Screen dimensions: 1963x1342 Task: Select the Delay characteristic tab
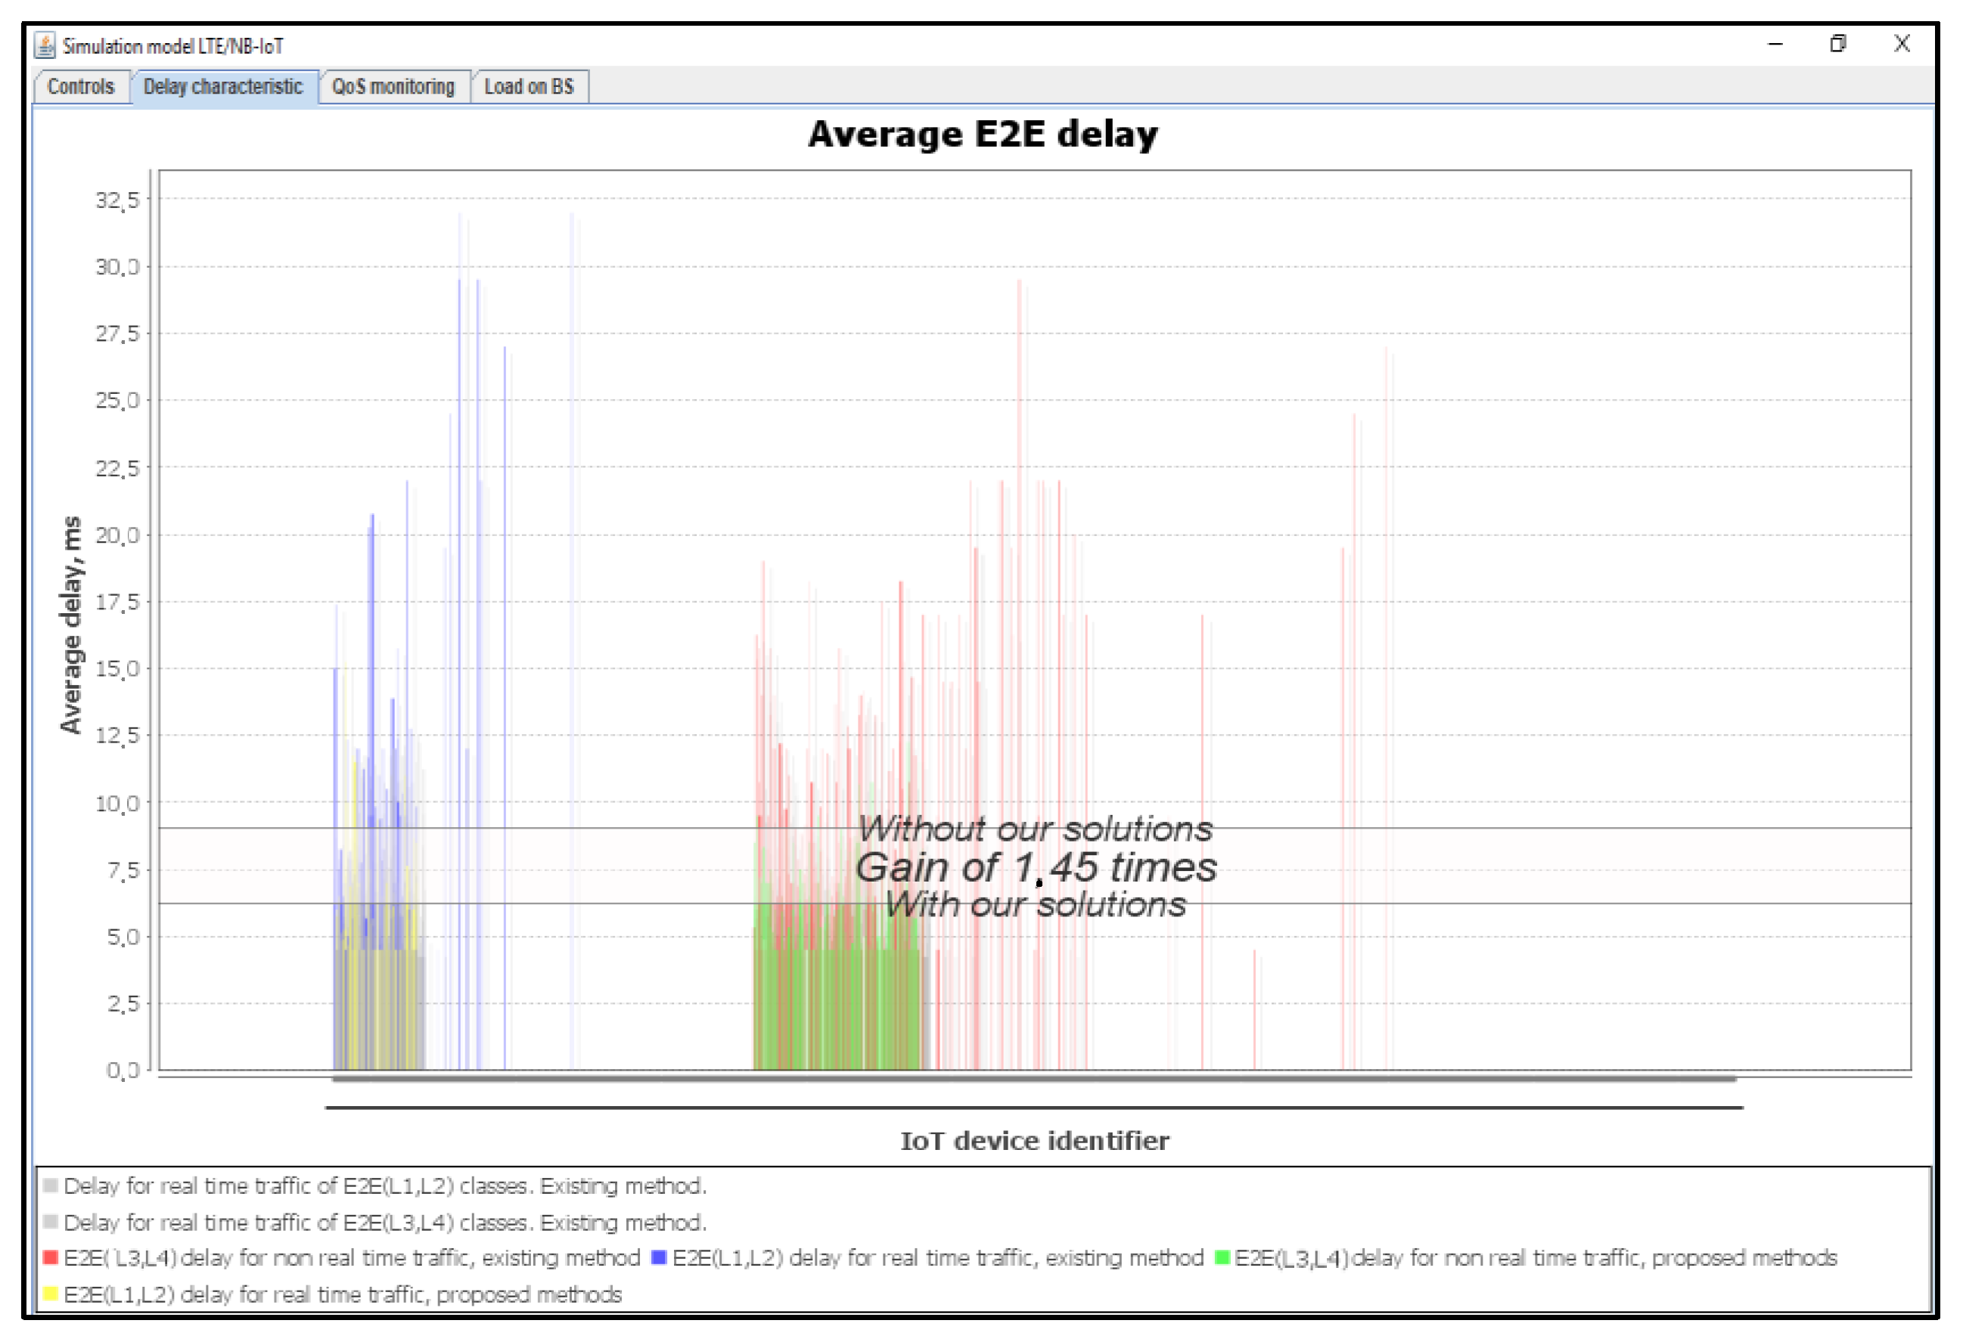[223, 87]
